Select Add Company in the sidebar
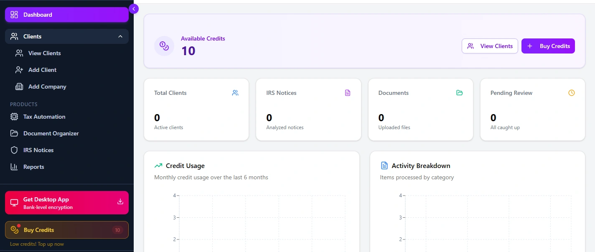The image size is (595, 252). [47, 87]
